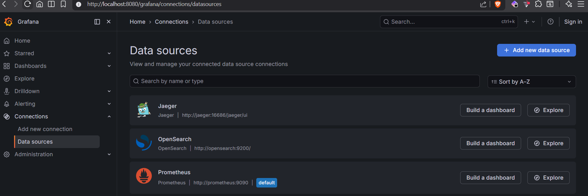Click the Starred star icon

(7, 53)
